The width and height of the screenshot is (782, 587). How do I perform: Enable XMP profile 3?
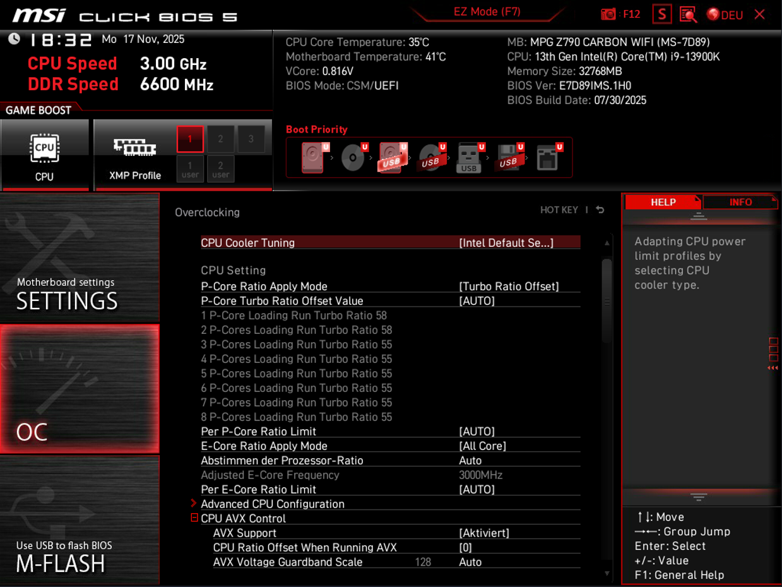[x=251, y=139]
